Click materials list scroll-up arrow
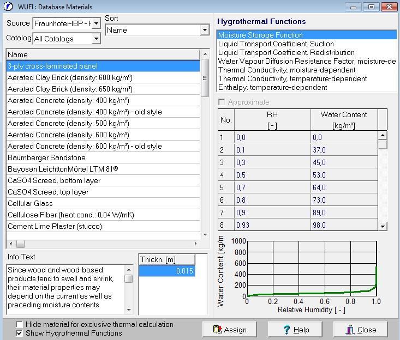The height and width of the screenshot is (340, 400). click(x=205, y=54)
